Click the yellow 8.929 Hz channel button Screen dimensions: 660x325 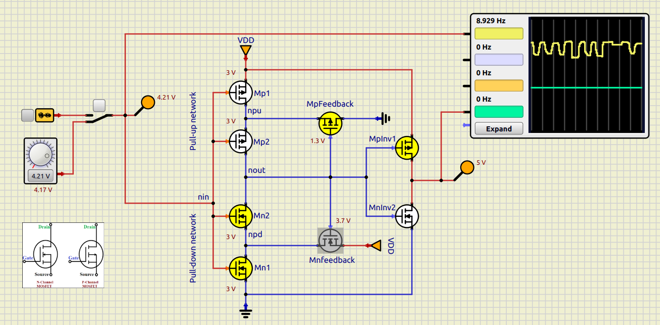coord(498,33)
